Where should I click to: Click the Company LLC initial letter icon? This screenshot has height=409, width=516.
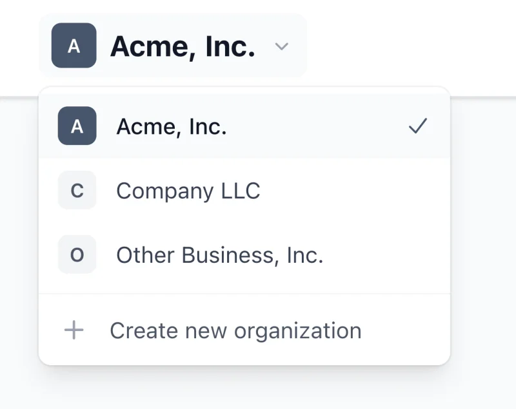point(77,191)
